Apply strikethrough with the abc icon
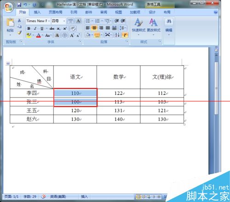Viewport: 230px width, 202px height. tap(52, 28)
